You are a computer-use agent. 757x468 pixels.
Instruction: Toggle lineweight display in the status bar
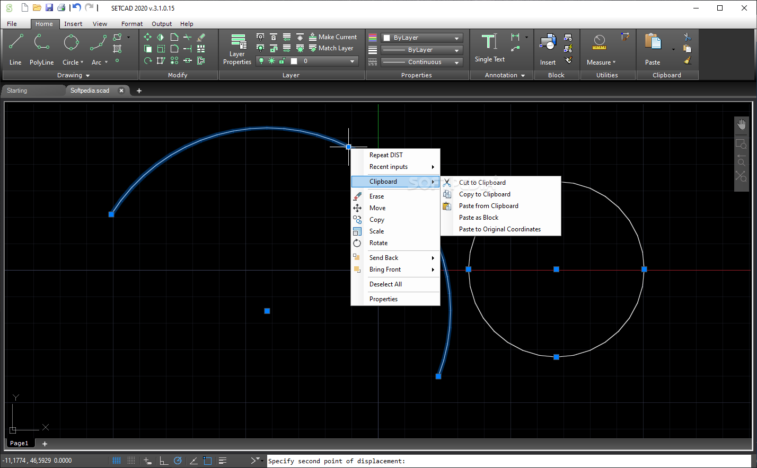pyautogui.click(x=223, y=461)
